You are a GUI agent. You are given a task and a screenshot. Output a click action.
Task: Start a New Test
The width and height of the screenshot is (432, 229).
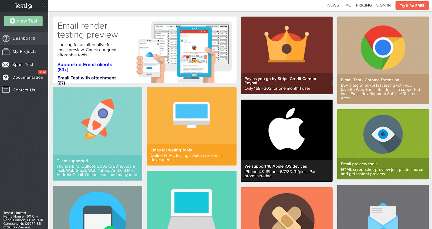click(23, 21)
